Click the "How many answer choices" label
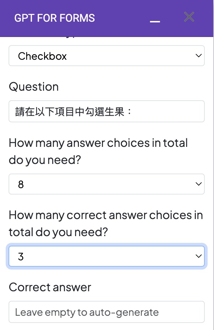 tap(98, 143)
